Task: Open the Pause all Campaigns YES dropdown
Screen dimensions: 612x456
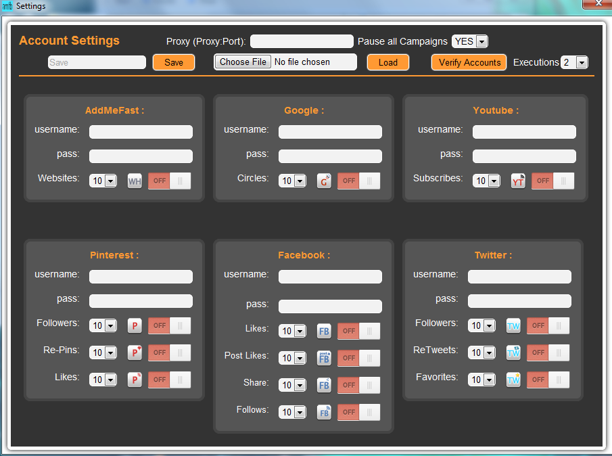Action: 470,41
